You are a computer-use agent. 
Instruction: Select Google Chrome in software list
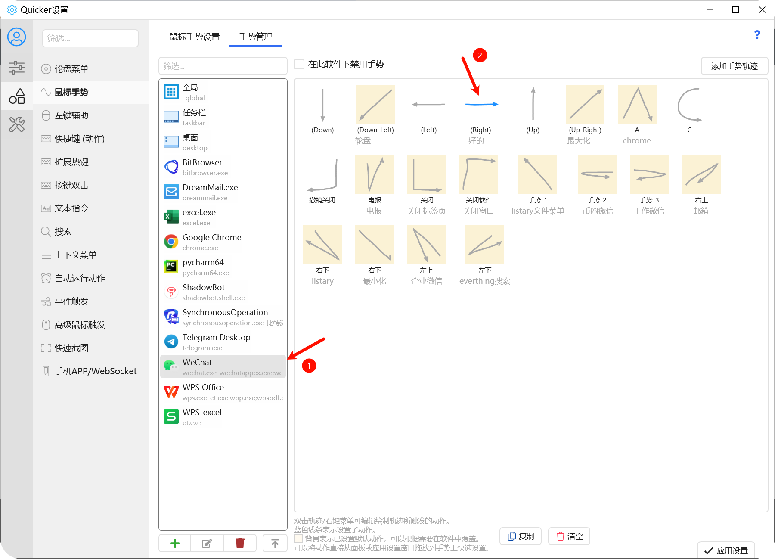pos(223,242)
